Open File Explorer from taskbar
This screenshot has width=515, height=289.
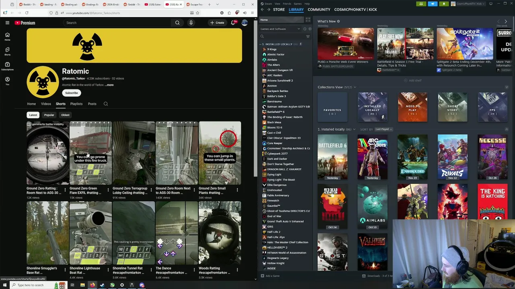[x=82, y=285]
